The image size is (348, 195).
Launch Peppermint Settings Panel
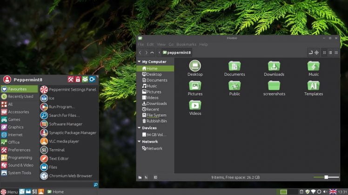[68, 90]
